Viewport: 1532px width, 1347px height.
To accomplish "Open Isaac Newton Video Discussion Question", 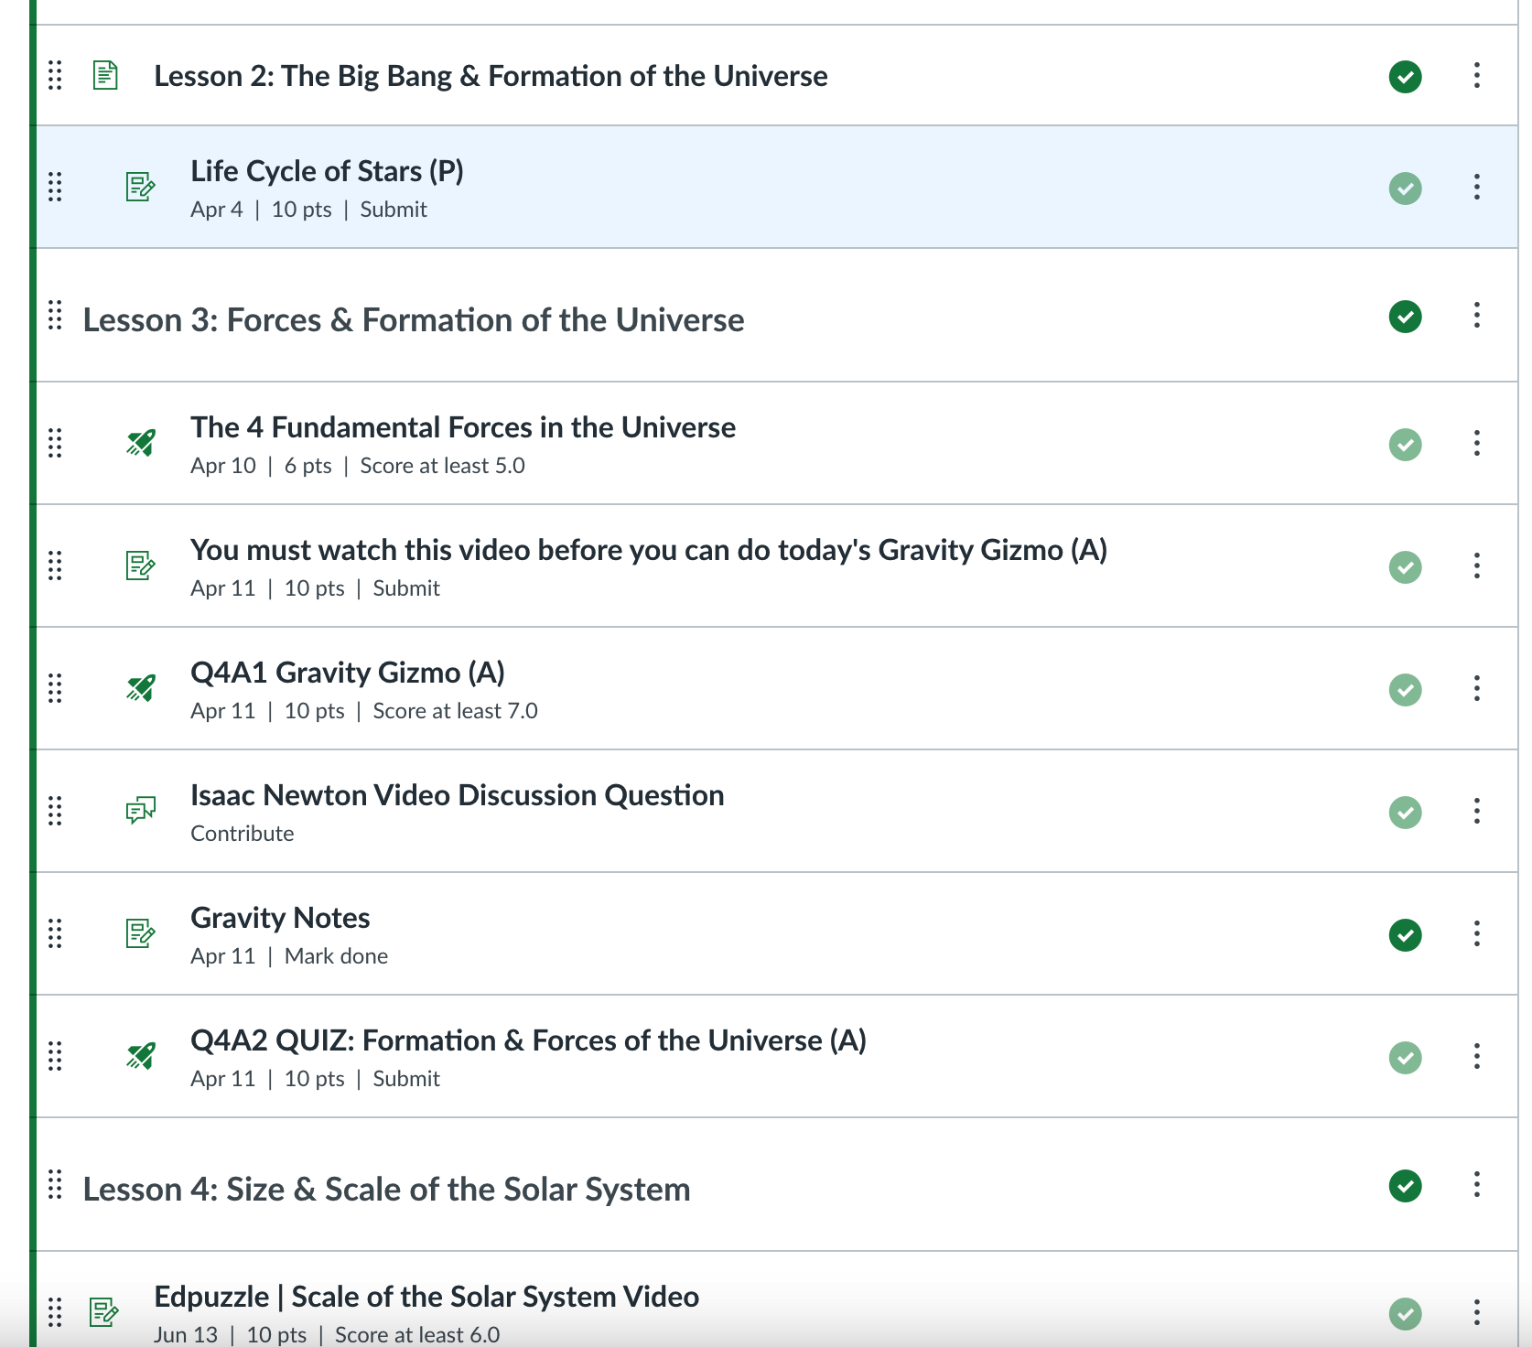I will [458, 795].
